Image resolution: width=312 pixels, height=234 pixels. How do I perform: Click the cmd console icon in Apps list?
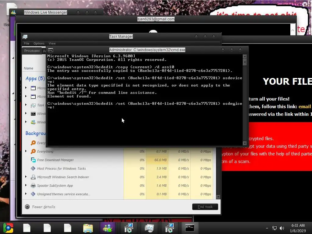(33, 114)
